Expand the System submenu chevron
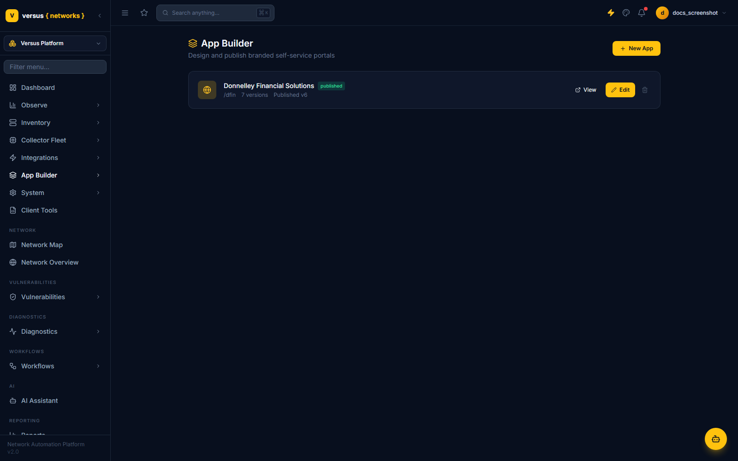Screen dimensions: 738x461 point(98,193)
